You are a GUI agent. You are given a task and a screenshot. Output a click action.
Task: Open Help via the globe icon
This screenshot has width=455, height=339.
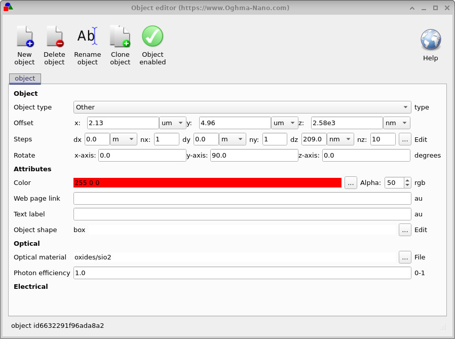point(431,39)
